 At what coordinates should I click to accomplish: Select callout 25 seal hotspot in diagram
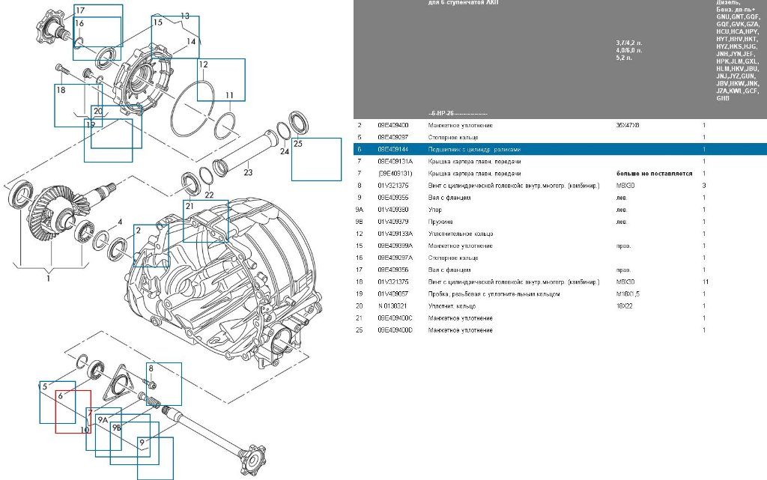pyautogui.click(x=316, y=159)
